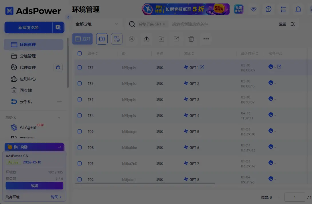
Task: Sort by the 编号 column arrows
Action: tap(97, 53)
